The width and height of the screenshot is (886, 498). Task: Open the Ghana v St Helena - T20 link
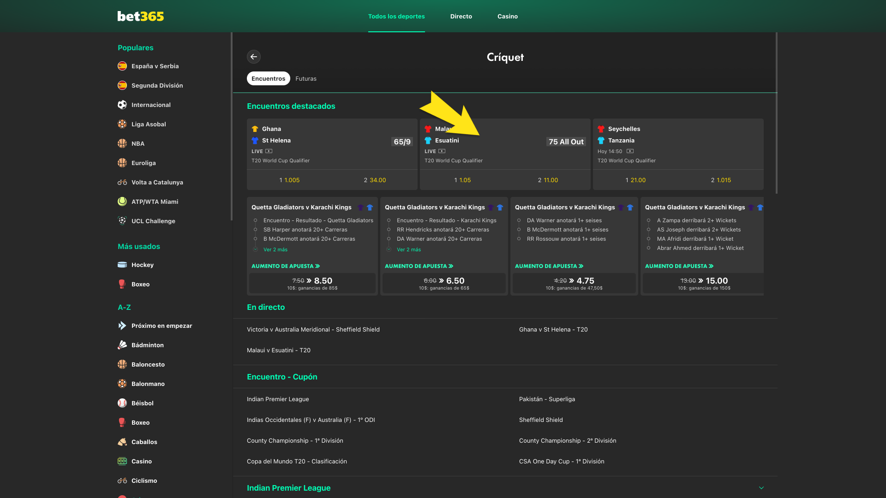553,329
